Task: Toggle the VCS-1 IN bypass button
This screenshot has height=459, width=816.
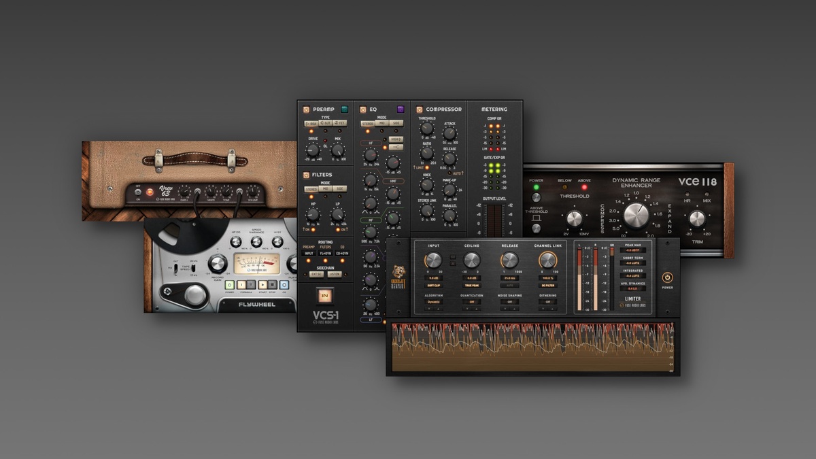Action: pos(324,295)
